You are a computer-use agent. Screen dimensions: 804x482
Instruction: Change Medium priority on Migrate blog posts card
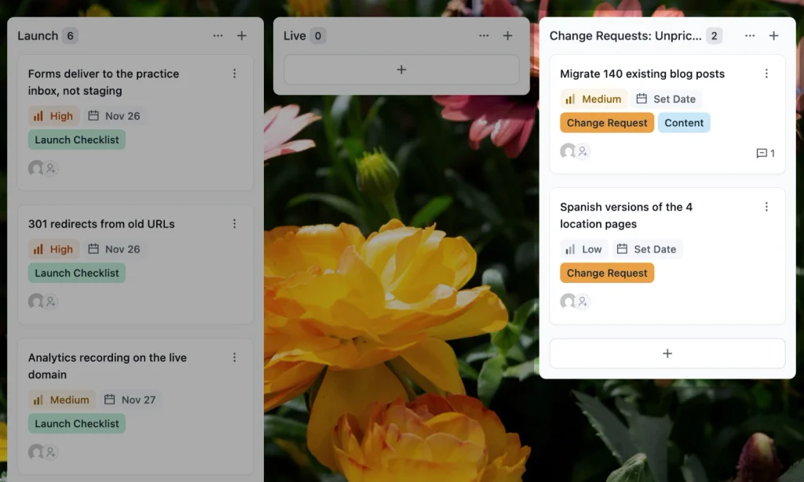coord(594,99)
